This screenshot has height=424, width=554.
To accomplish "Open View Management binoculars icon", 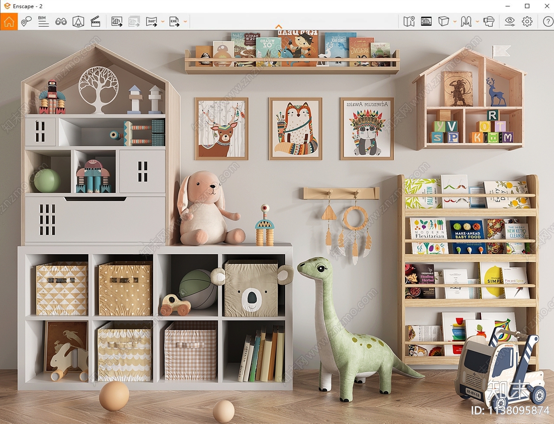I will point(61,22).
